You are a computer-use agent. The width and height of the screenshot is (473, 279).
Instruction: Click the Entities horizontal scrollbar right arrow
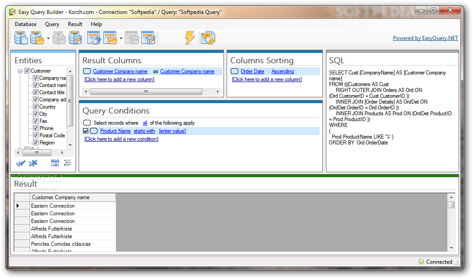(x=62, y=153)
